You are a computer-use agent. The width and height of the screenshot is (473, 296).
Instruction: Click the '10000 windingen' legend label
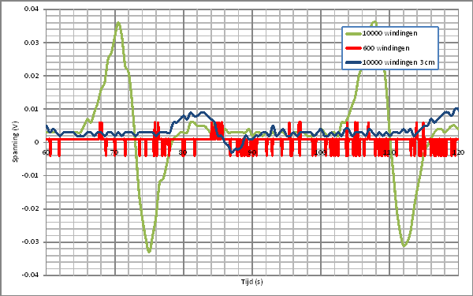[x=389, y=33]
